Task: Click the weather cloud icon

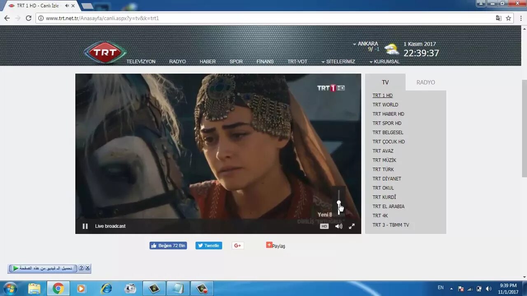Action: pos(392,49)
